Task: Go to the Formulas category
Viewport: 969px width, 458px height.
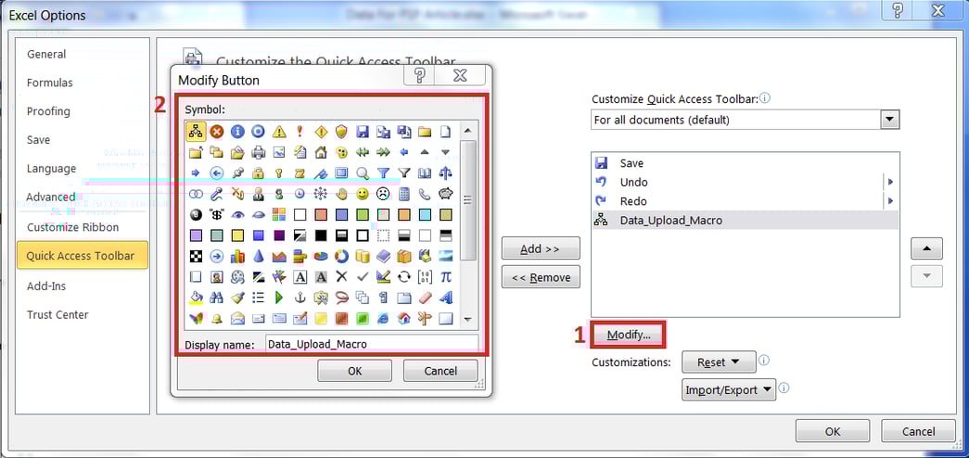Action: pyautogui.click(x=49, y=83)
